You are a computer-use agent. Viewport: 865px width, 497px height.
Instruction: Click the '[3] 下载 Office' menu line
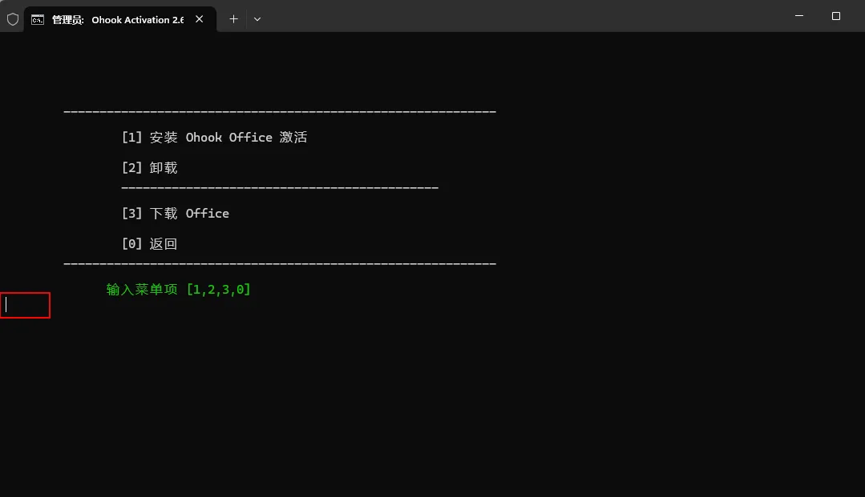pyautogui.click(x=175, y=213)
